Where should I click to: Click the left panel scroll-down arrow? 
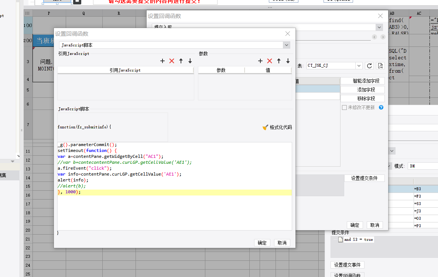point(18,156)
